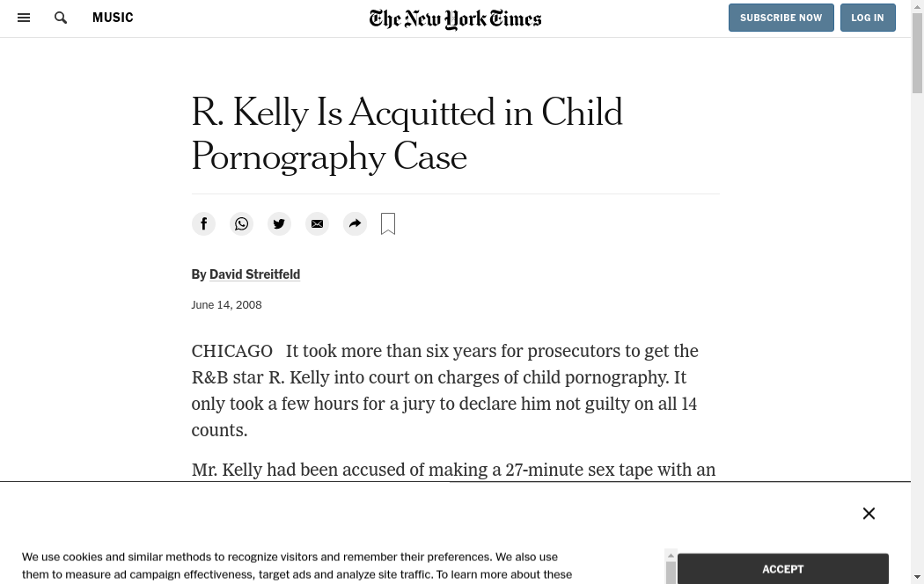The width and height of the screenshot is (924, 584).
Task: Click the page scrollbar up arrow
Action: pos(917,5)
